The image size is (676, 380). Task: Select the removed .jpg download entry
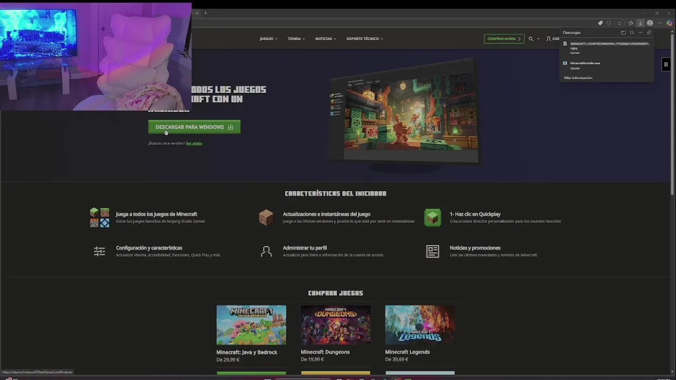pyautogui.click(x=606, y=47)
